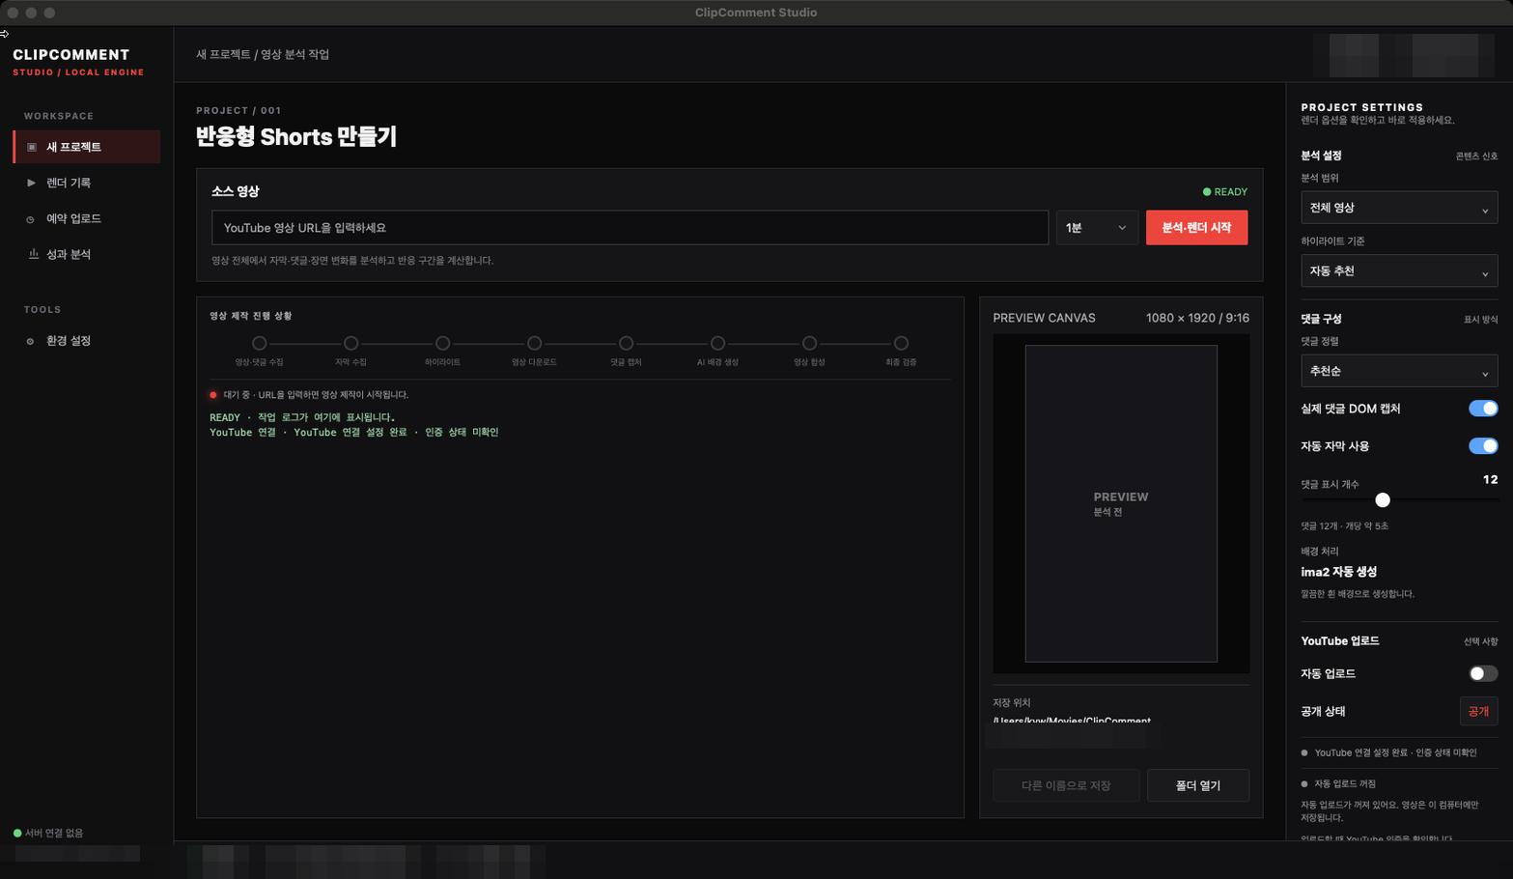
Task: Enable the 자동 업로드 switch
Action: tap(1483, 673)
